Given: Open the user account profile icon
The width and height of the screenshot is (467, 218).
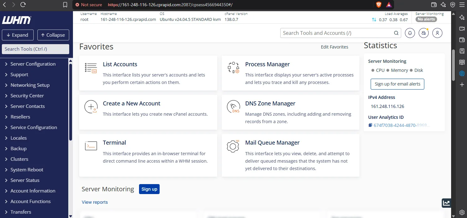Looking at the screenshot, I should 437,33.
